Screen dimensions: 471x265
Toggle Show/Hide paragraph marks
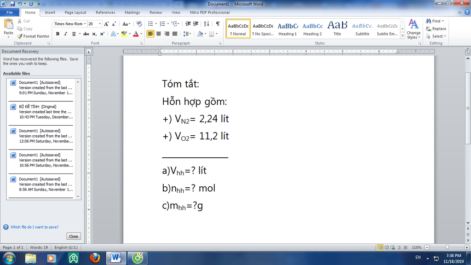click(218, 24)
